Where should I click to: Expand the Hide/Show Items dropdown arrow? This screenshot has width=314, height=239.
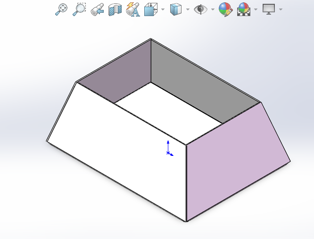click(213, 9)
